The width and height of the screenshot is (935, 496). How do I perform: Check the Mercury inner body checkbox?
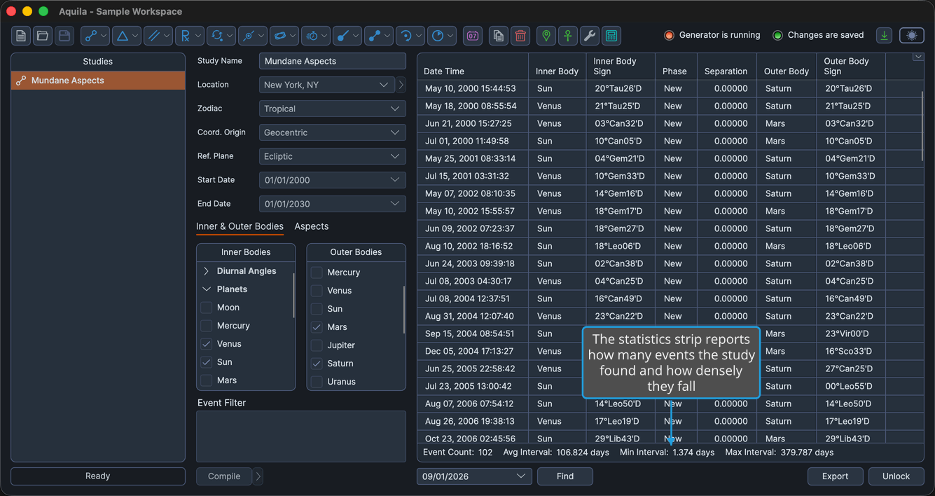[206, 326]
